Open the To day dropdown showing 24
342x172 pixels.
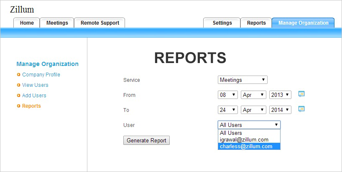228,110
